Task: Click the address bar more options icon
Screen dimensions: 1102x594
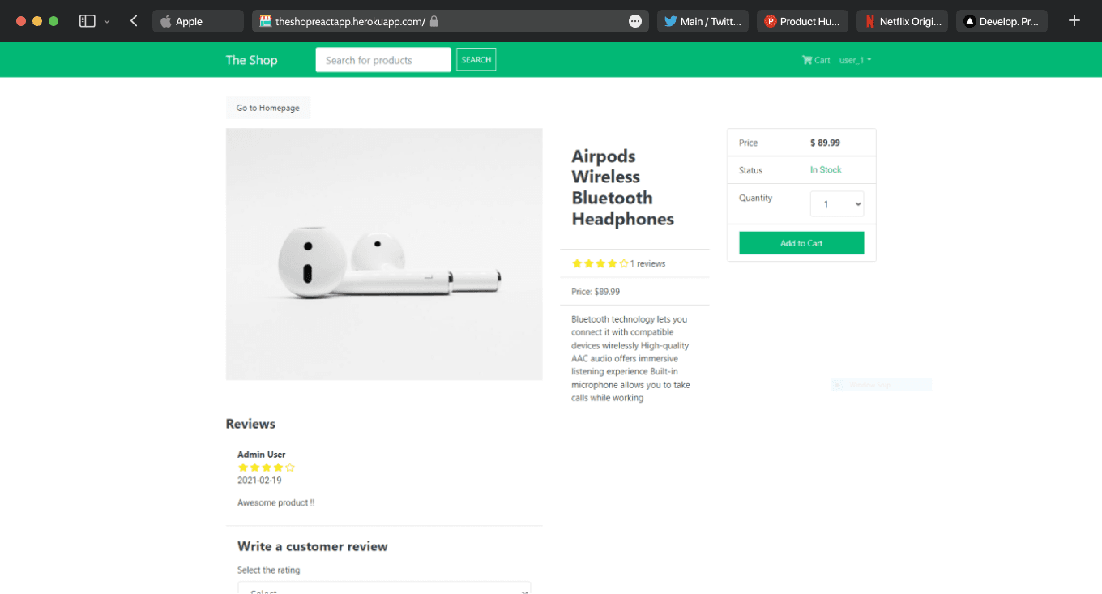Action: click(x=635, y=21)
